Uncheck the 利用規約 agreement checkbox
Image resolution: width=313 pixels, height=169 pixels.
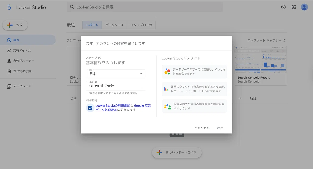[90, 108]
